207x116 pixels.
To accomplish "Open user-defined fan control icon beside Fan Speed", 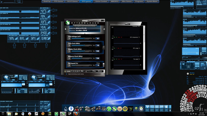I will tap(103, 64).
